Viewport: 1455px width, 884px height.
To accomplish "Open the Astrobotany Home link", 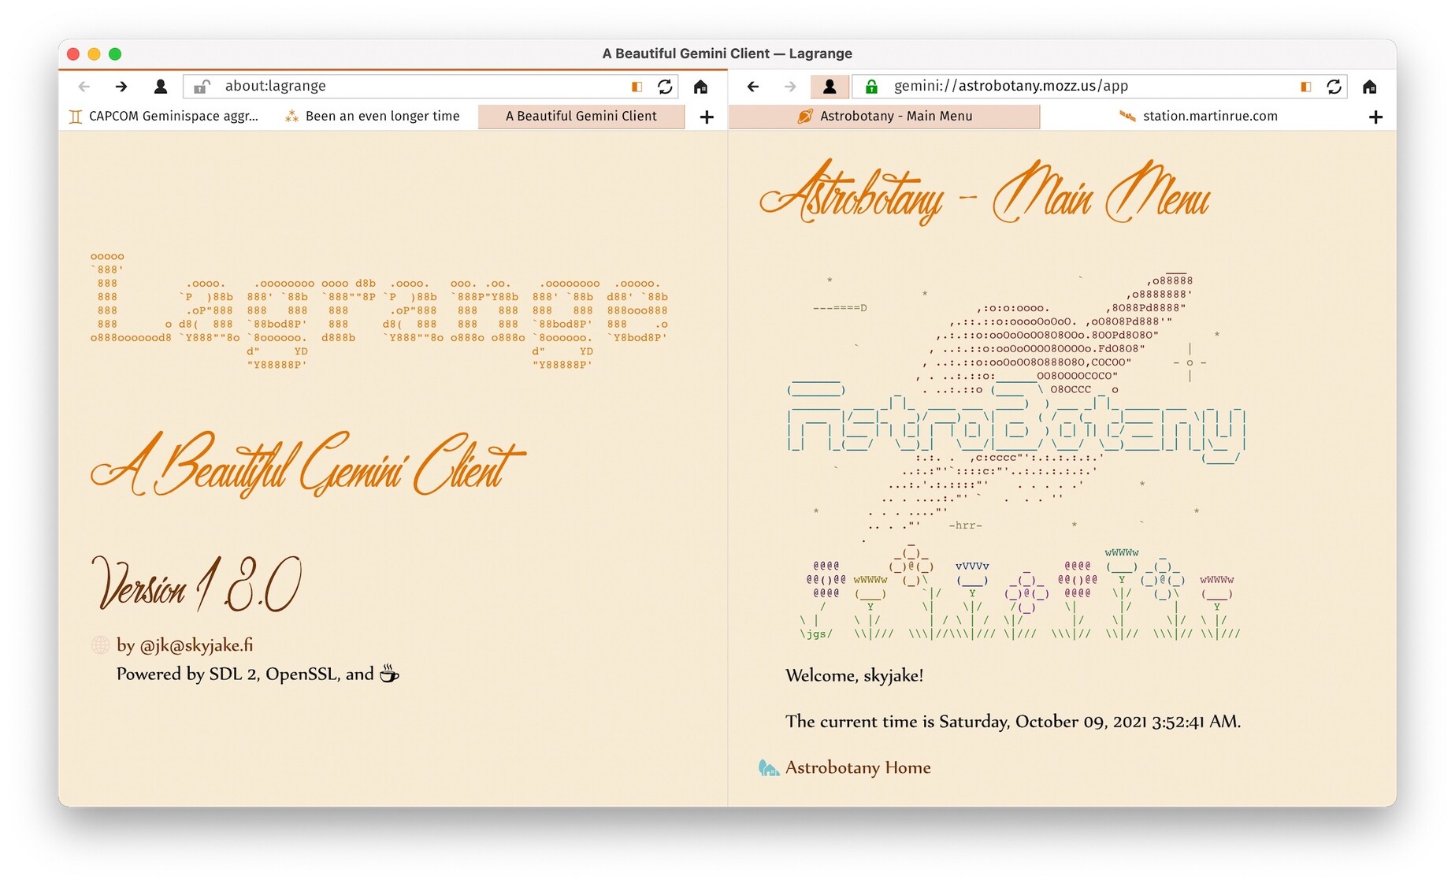I will point(857,767).
